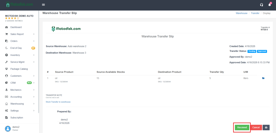Expand the Inventory submenu

[x=34, y=55]
